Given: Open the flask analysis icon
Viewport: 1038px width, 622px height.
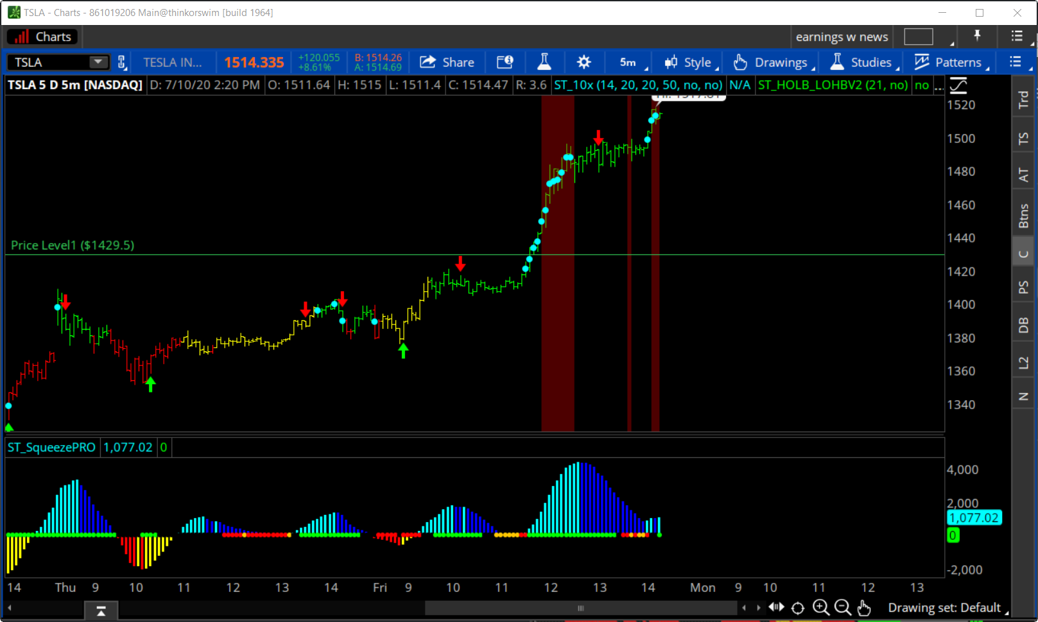Looking at the screenshot, I should (544, 62).
